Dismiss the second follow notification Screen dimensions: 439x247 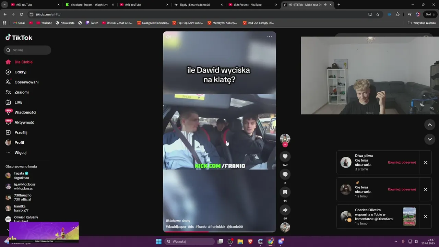click(425, 189)
